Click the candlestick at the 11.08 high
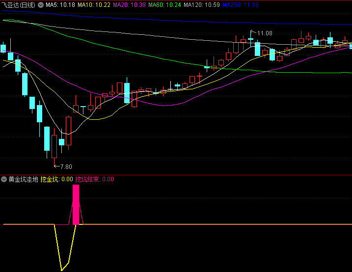This screenshot has height=272, width=352. click(251, 39)
